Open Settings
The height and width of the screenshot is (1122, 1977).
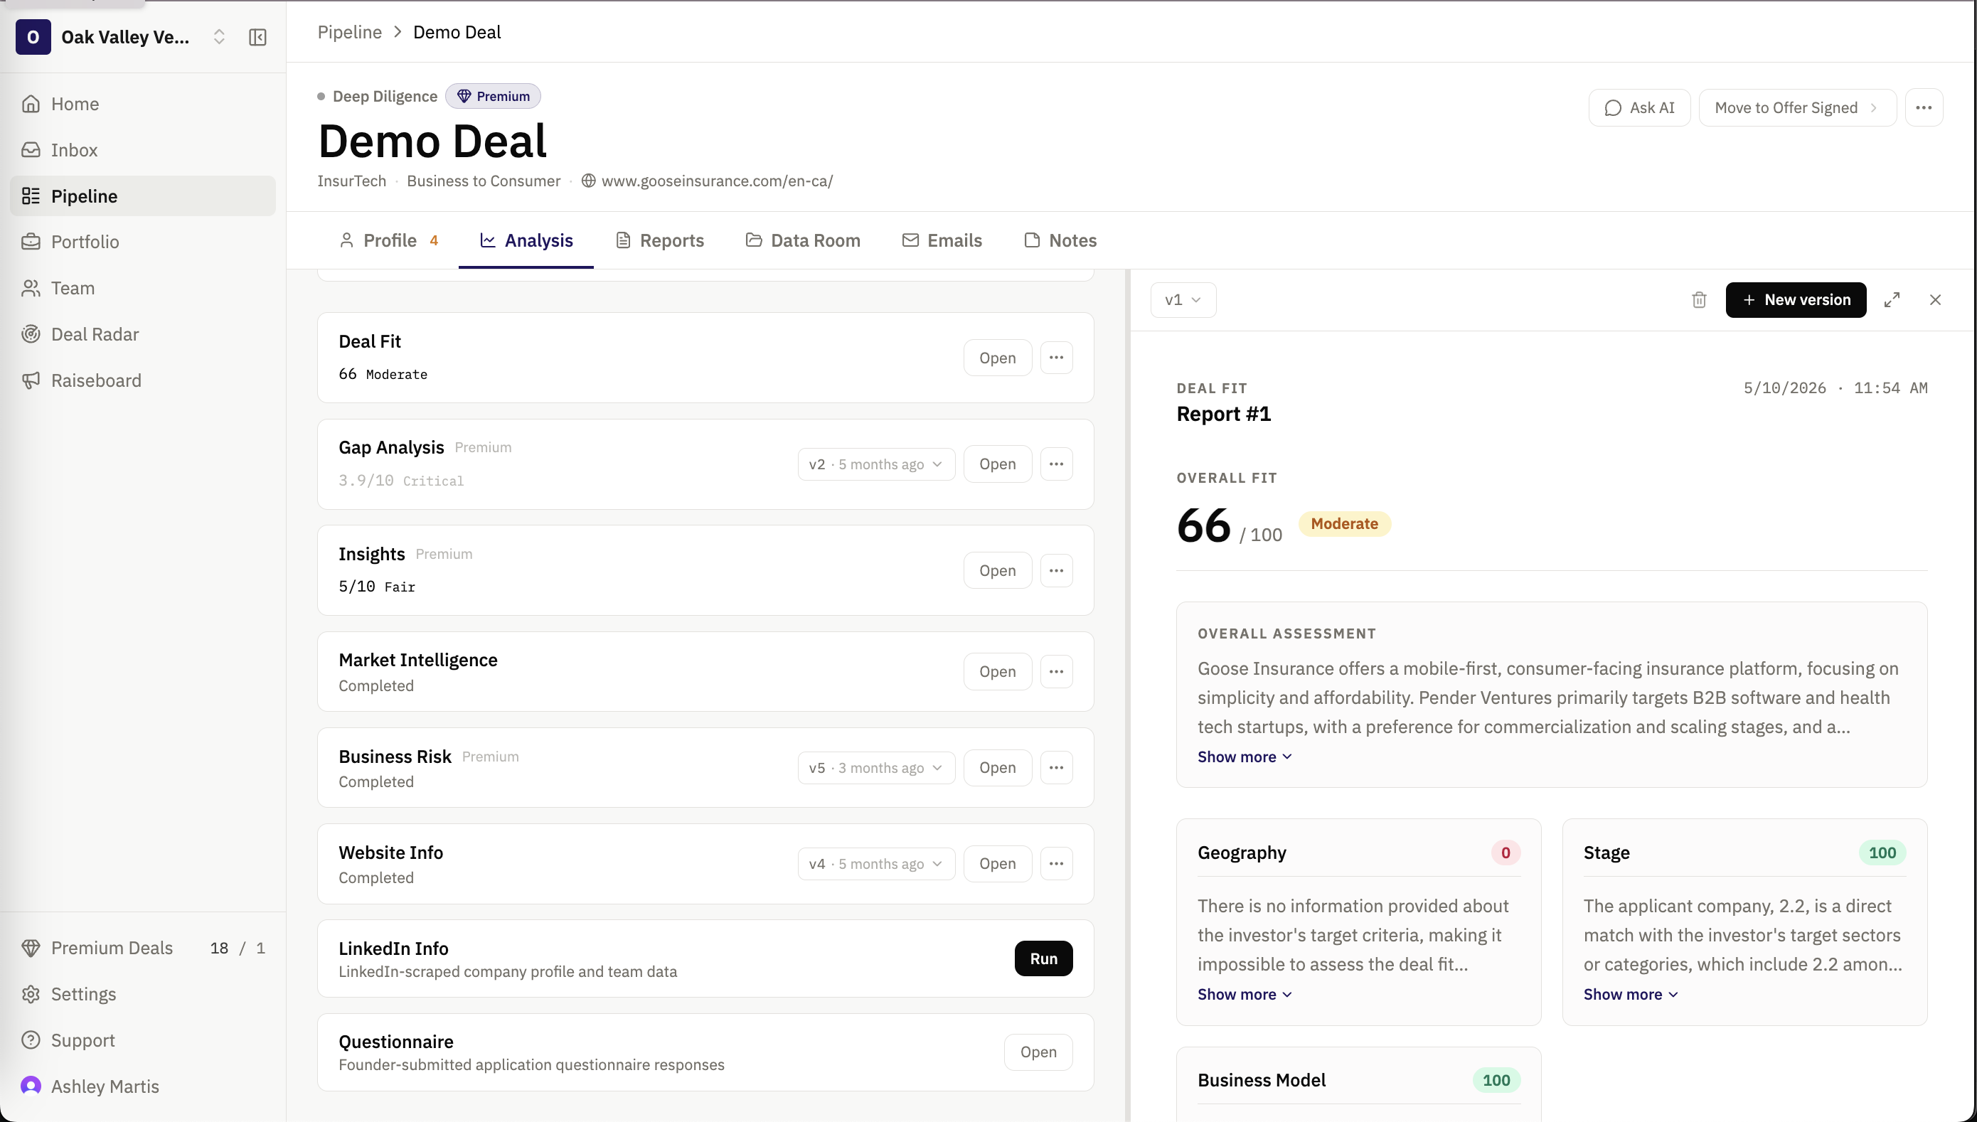point(143,994)
